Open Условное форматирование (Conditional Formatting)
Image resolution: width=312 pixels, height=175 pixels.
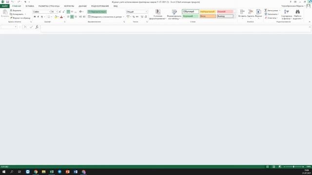[x=158, y=14]
